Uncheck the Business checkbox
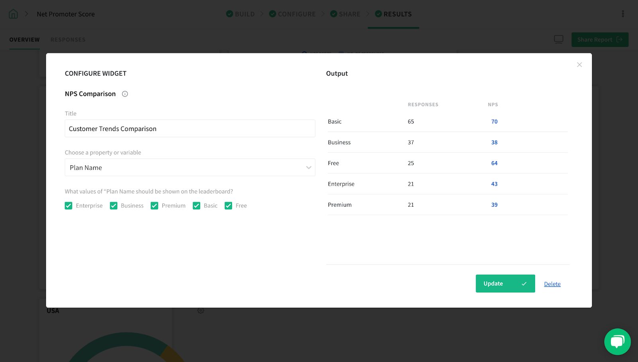638x362 pixels. point(114,205)
